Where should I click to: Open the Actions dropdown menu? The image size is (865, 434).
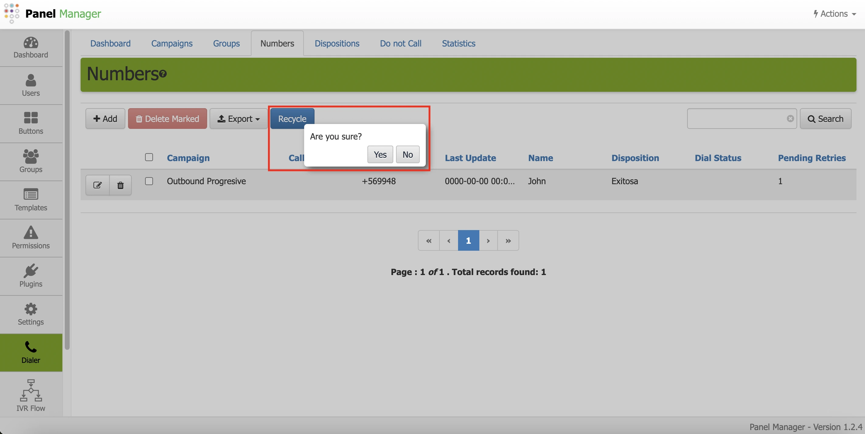pyautogui.click(x=835, y=14)
